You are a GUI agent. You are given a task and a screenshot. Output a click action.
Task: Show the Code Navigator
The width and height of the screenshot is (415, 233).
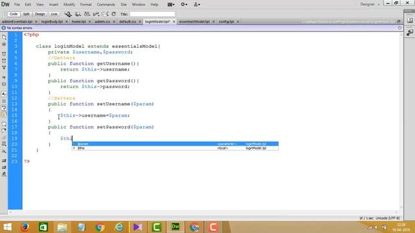(x=4, y=44)
